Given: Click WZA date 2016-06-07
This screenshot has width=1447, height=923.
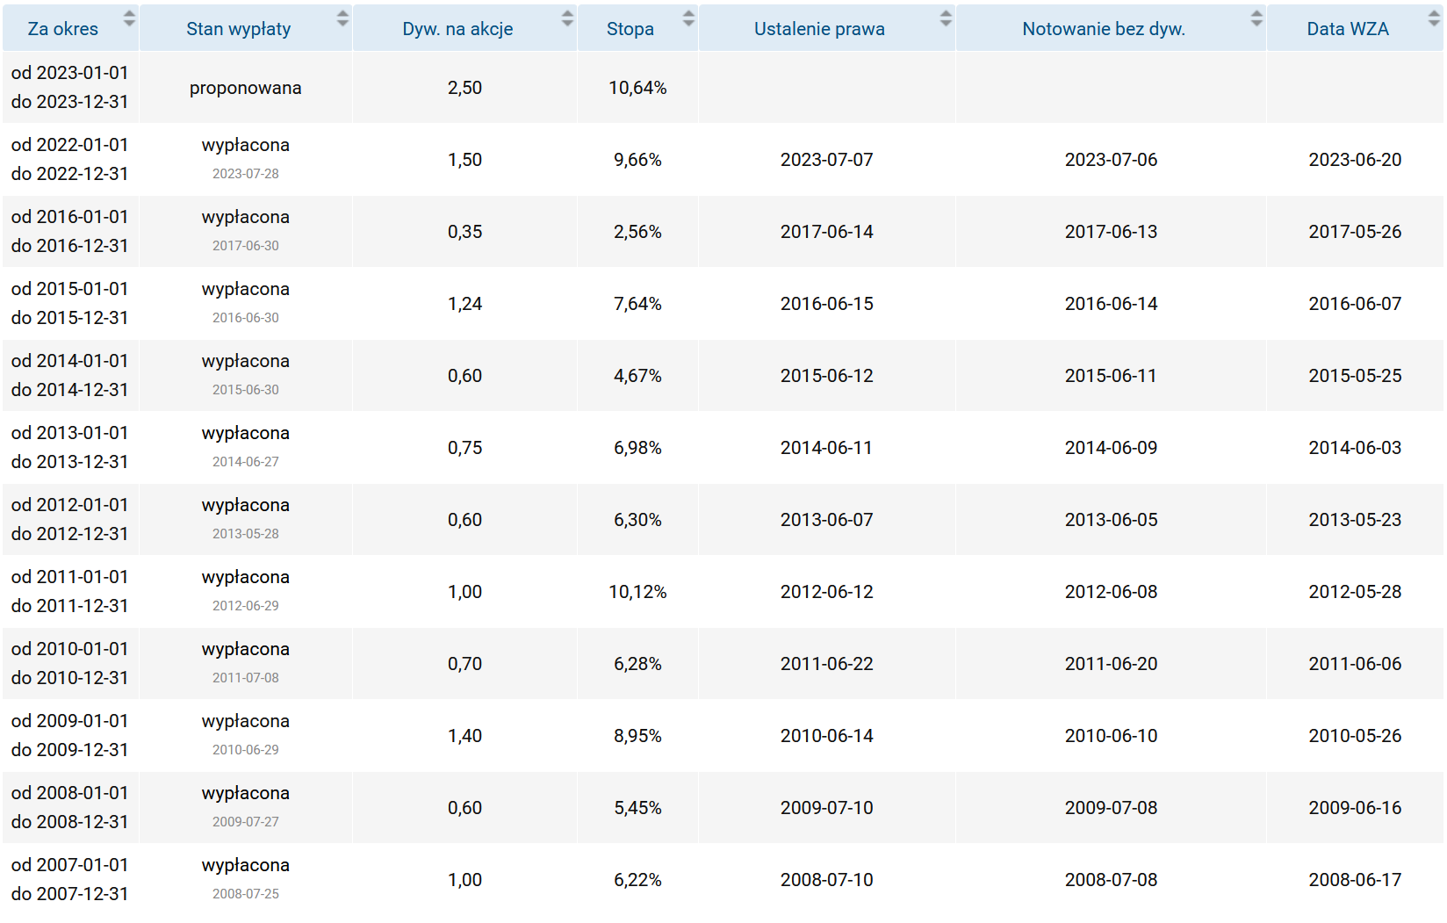Looking at the screenshot, I should (1355, 304).
